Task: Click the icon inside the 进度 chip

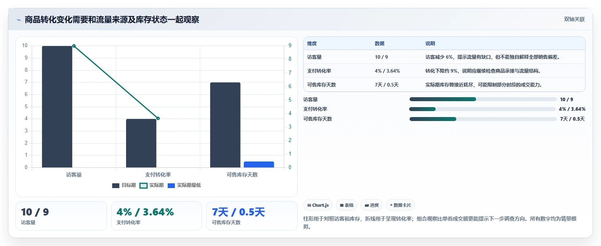Action: pos(367,206)
